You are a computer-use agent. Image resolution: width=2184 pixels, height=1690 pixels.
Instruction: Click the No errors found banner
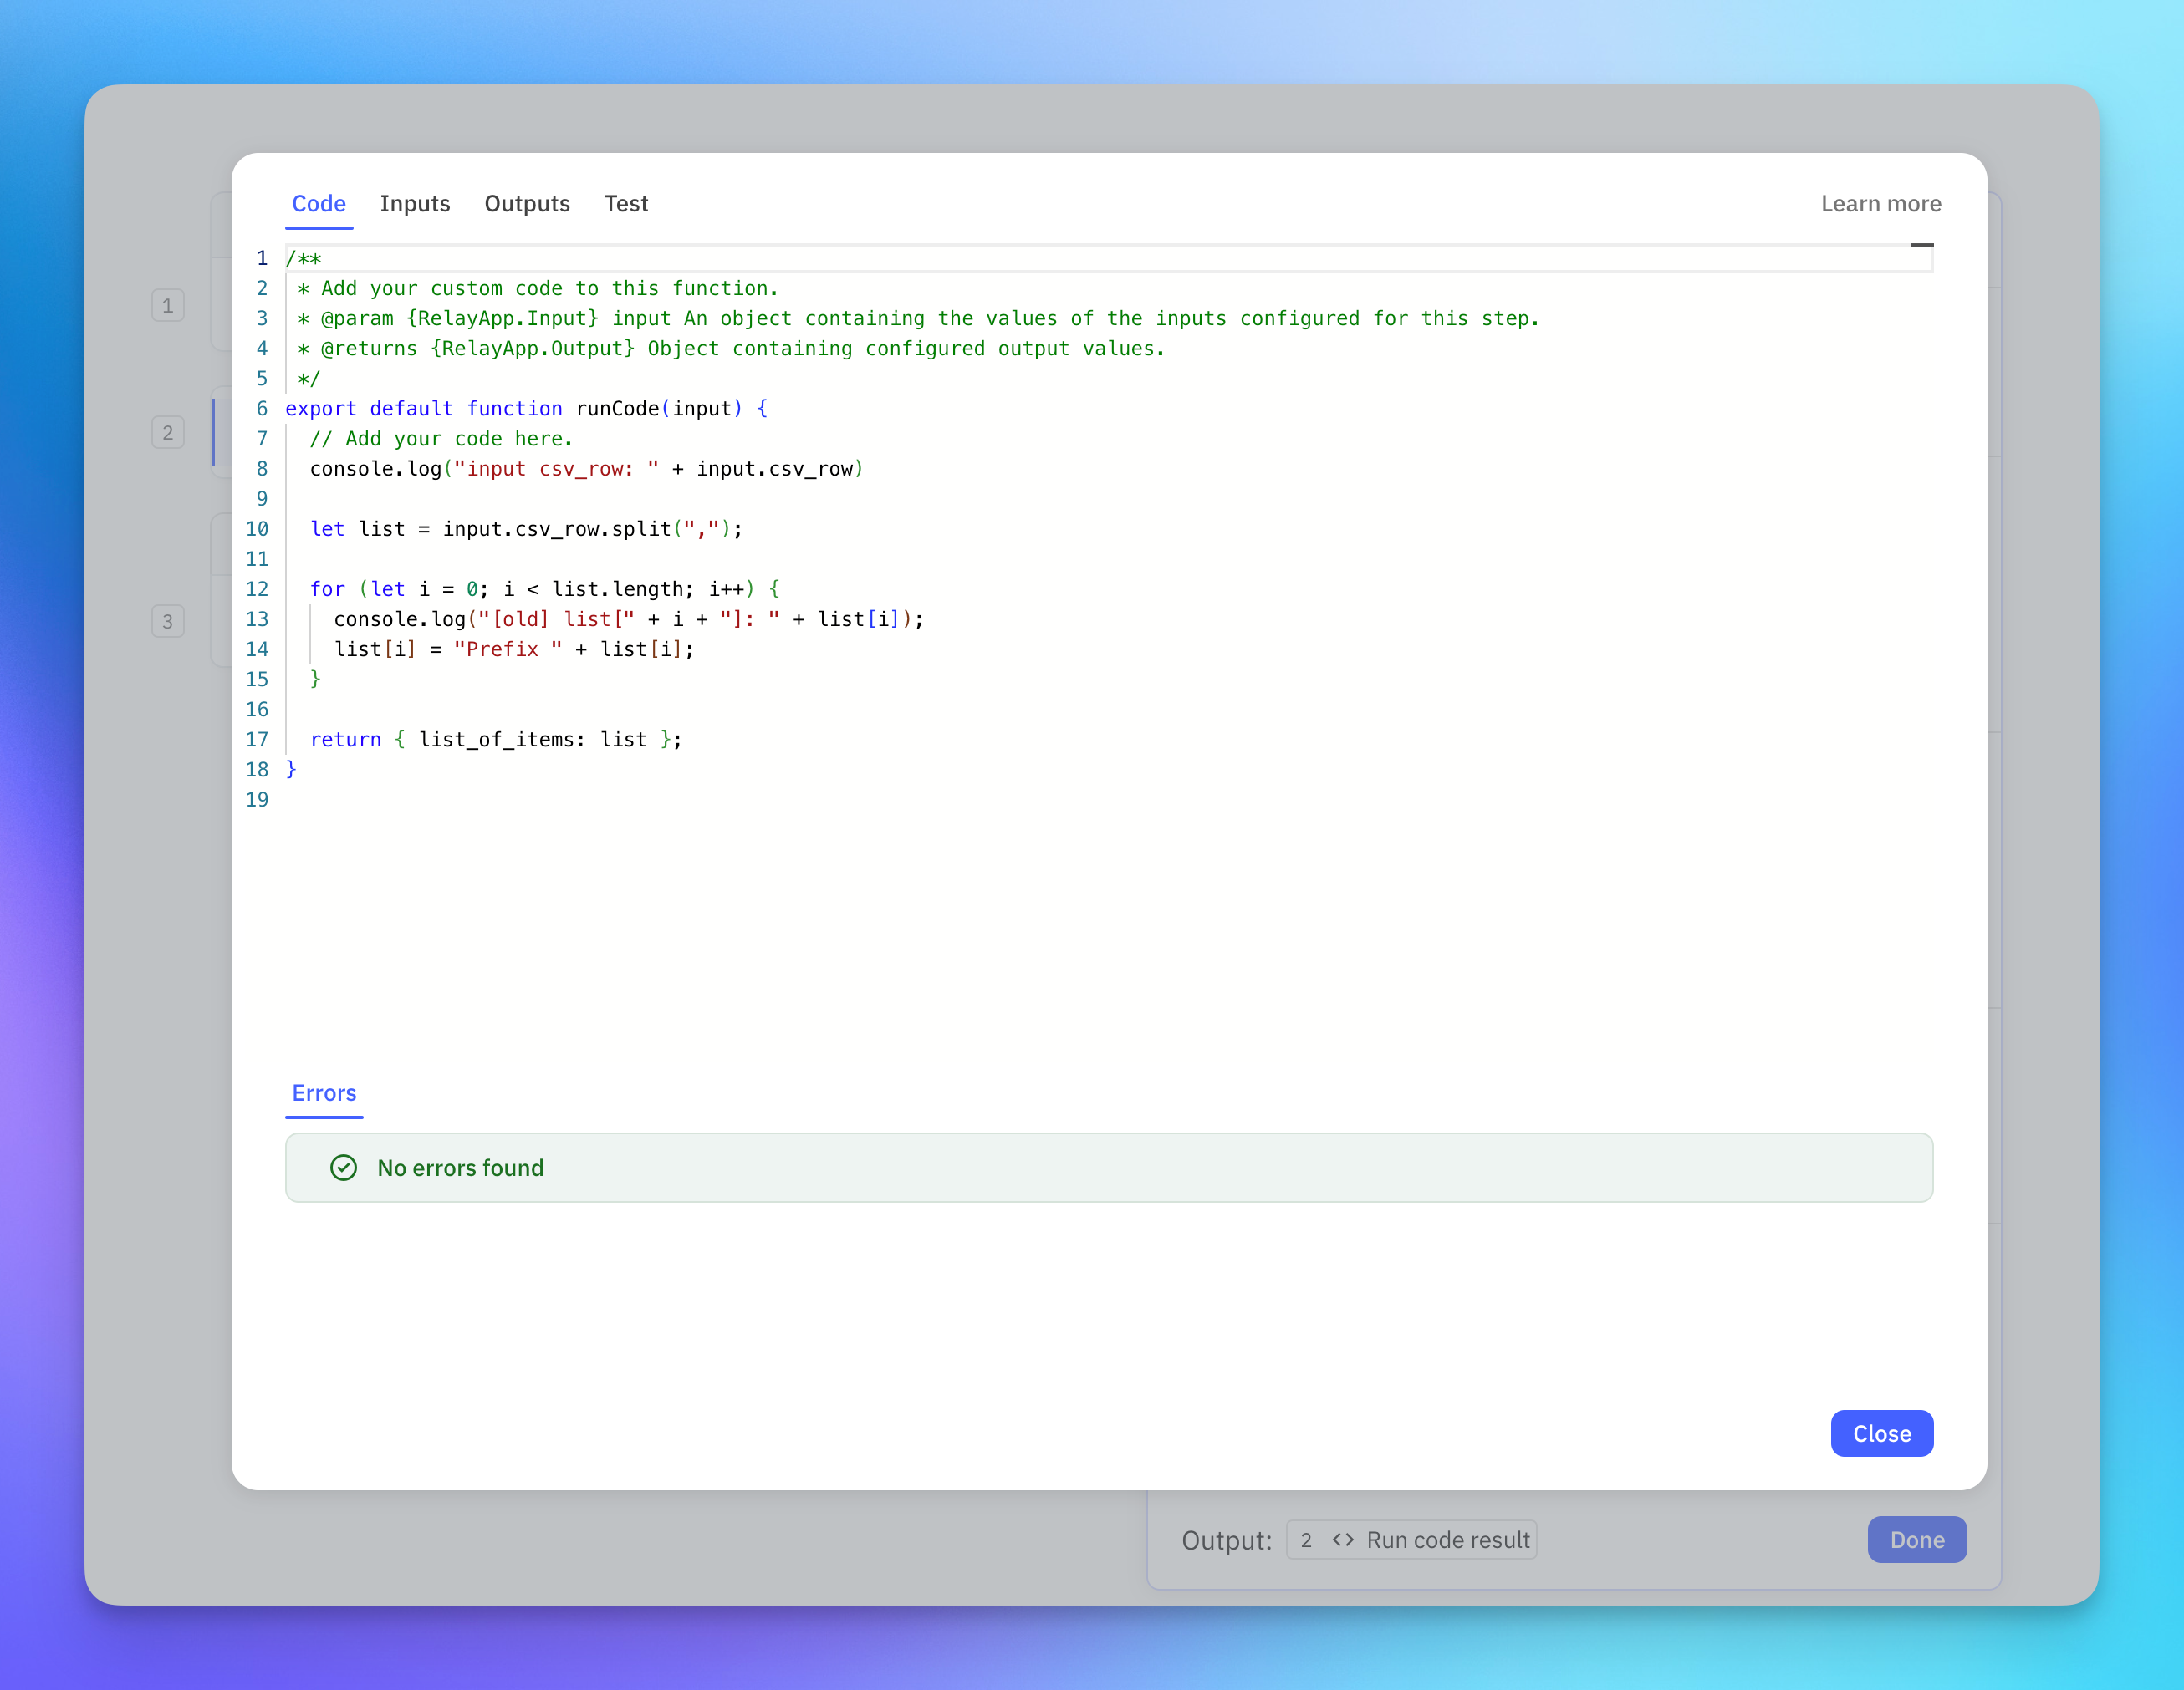coord(1108,1168)
